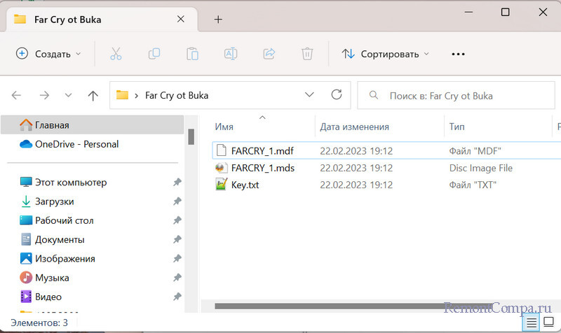Click the FARCRY_1.mds disc image icon
The image size is (561, 333).
pos(221,168)
